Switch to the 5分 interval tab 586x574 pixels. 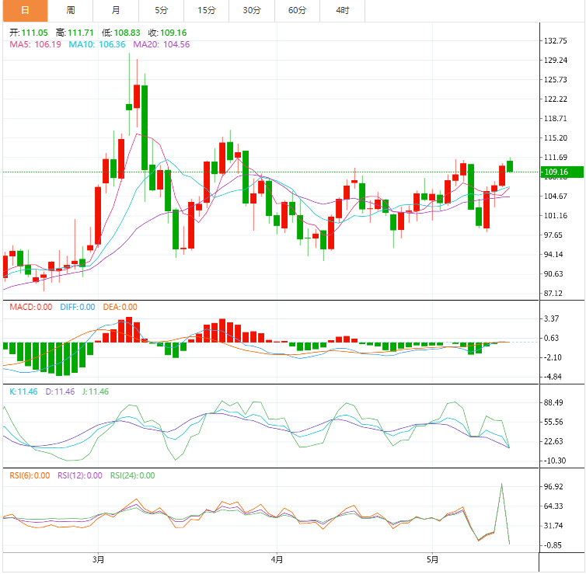161,10
